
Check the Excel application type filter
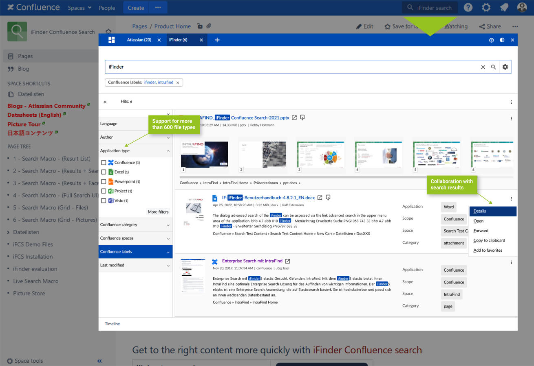coord(104,172)
